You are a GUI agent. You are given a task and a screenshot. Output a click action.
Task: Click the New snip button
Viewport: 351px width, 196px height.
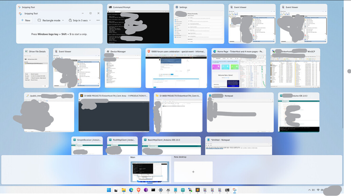[x=26, y=20]
